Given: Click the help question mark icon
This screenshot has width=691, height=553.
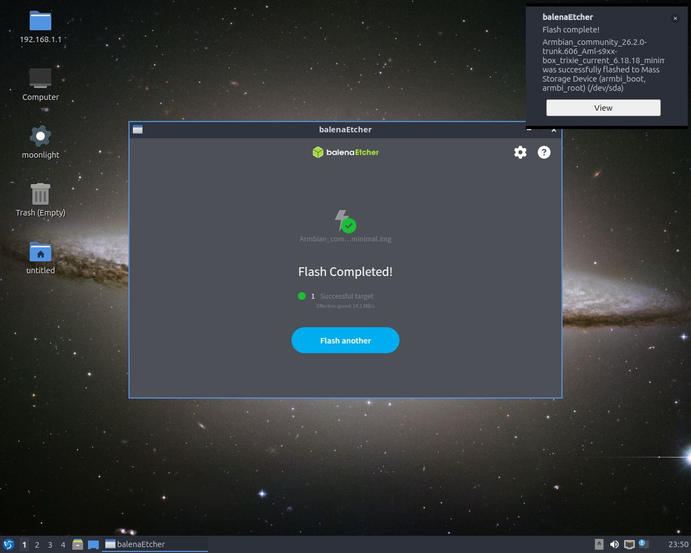Looking at the screenshot, I should 544,152.
